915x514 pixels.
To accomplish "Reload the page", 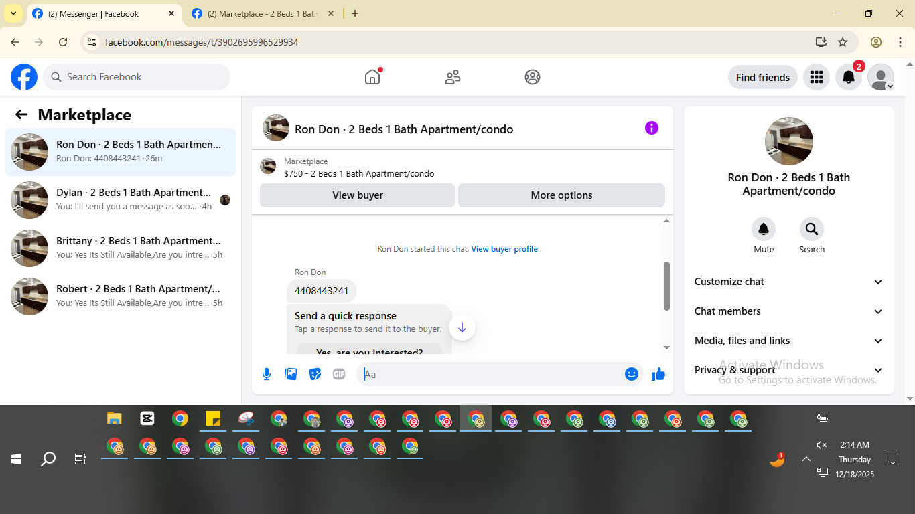I will 63,42.
